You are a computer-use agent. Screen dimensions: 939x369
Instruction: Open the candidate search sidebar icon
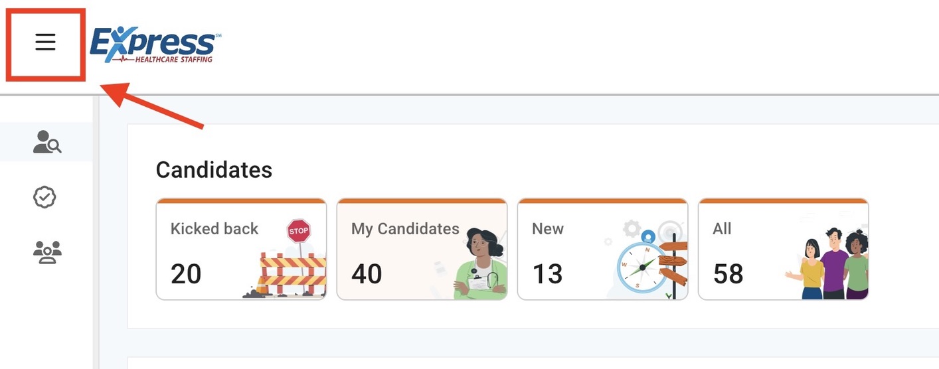pyautogui.click(x=46, y=142)
